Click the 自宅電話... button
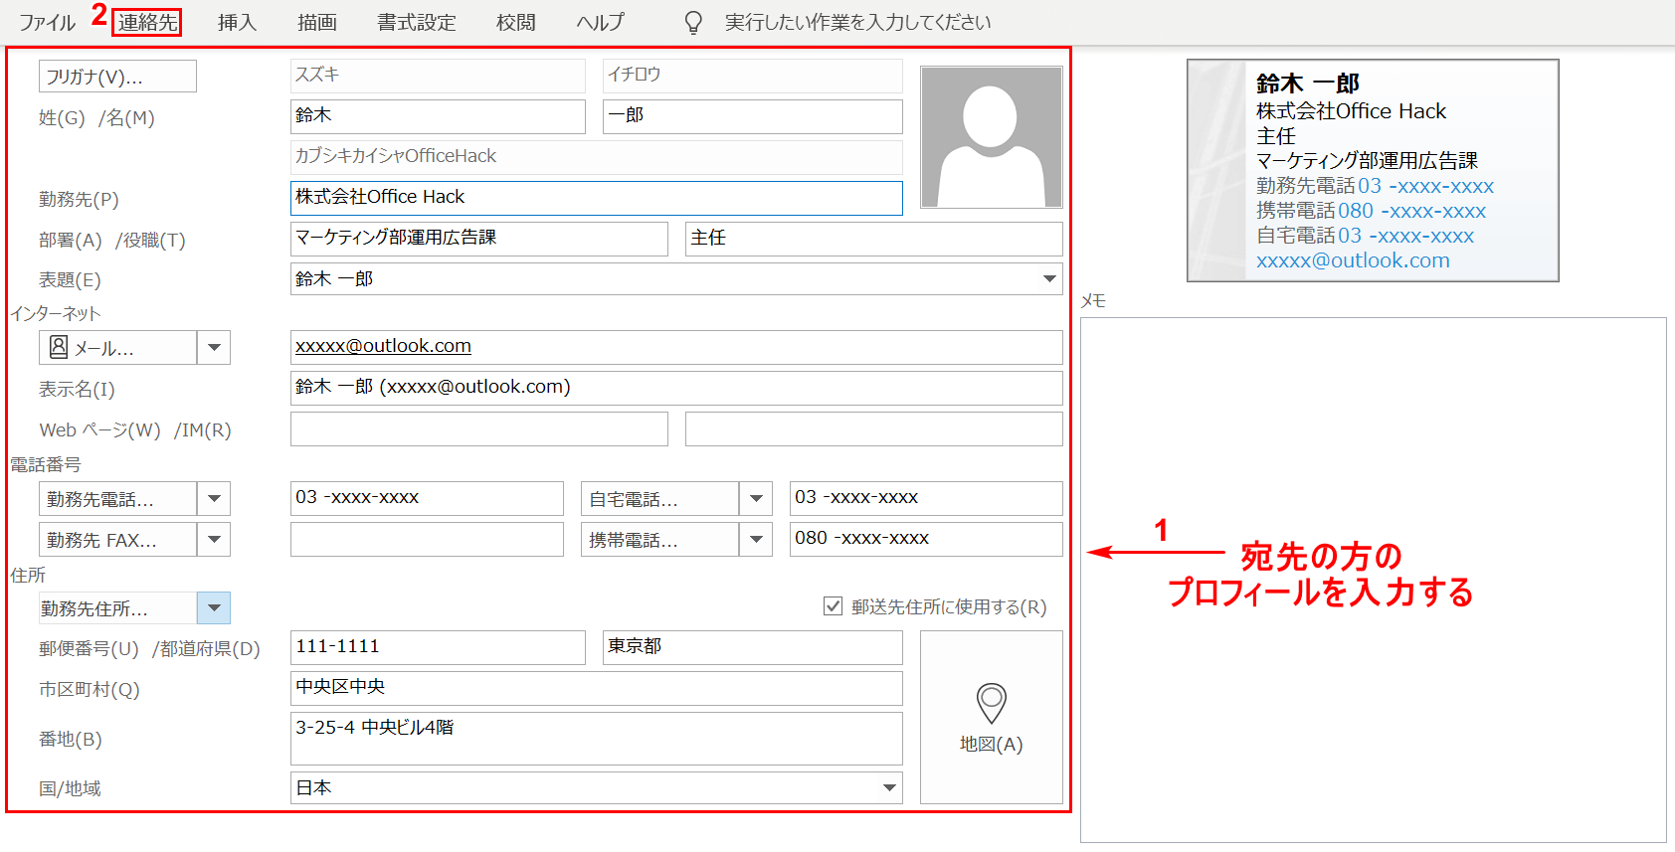This screenshot has height=852, width=1675. click(x=658, y=499)
